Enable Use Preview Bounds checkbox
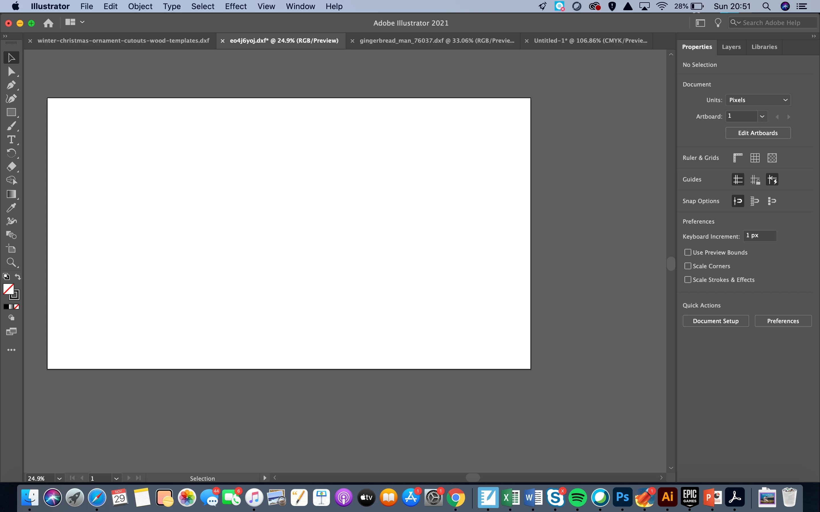Viewport: 820px width, 512px height. click(688, 252)
